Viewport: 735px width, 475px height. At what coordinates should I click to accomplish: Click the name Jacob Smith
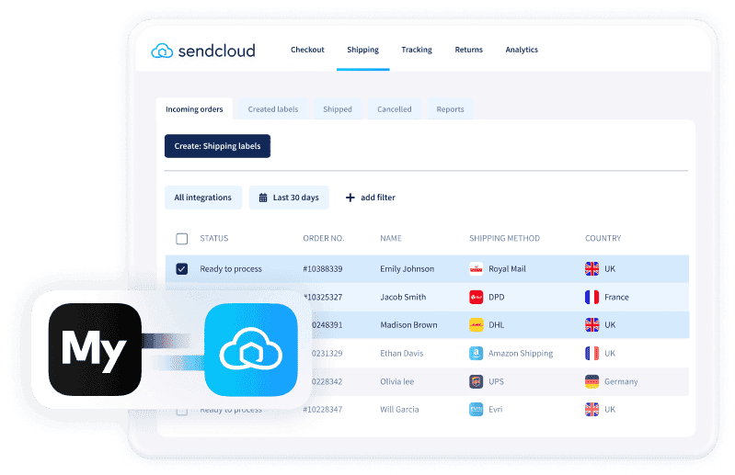[x=403, y=297]
